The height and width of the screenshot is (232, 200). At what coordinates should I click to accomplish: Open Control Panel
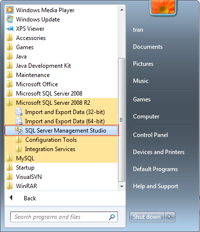point(150,135)
